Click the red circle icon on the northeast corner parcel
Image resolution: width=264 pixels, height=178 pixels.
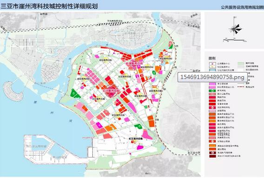(x=171, y=43)
